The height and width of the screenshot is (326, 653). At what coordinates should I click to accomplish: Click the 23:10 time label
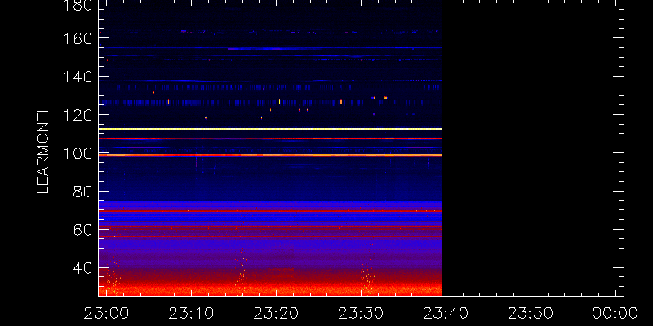click(192, 313)
